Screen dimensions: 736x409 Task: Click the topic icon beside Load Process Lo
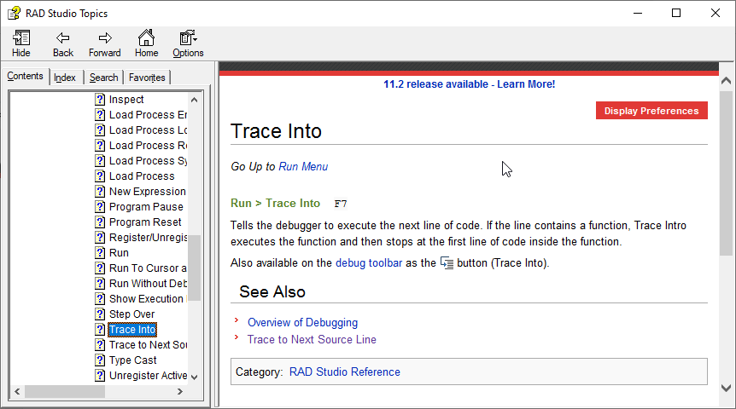(x=100, y=130)
